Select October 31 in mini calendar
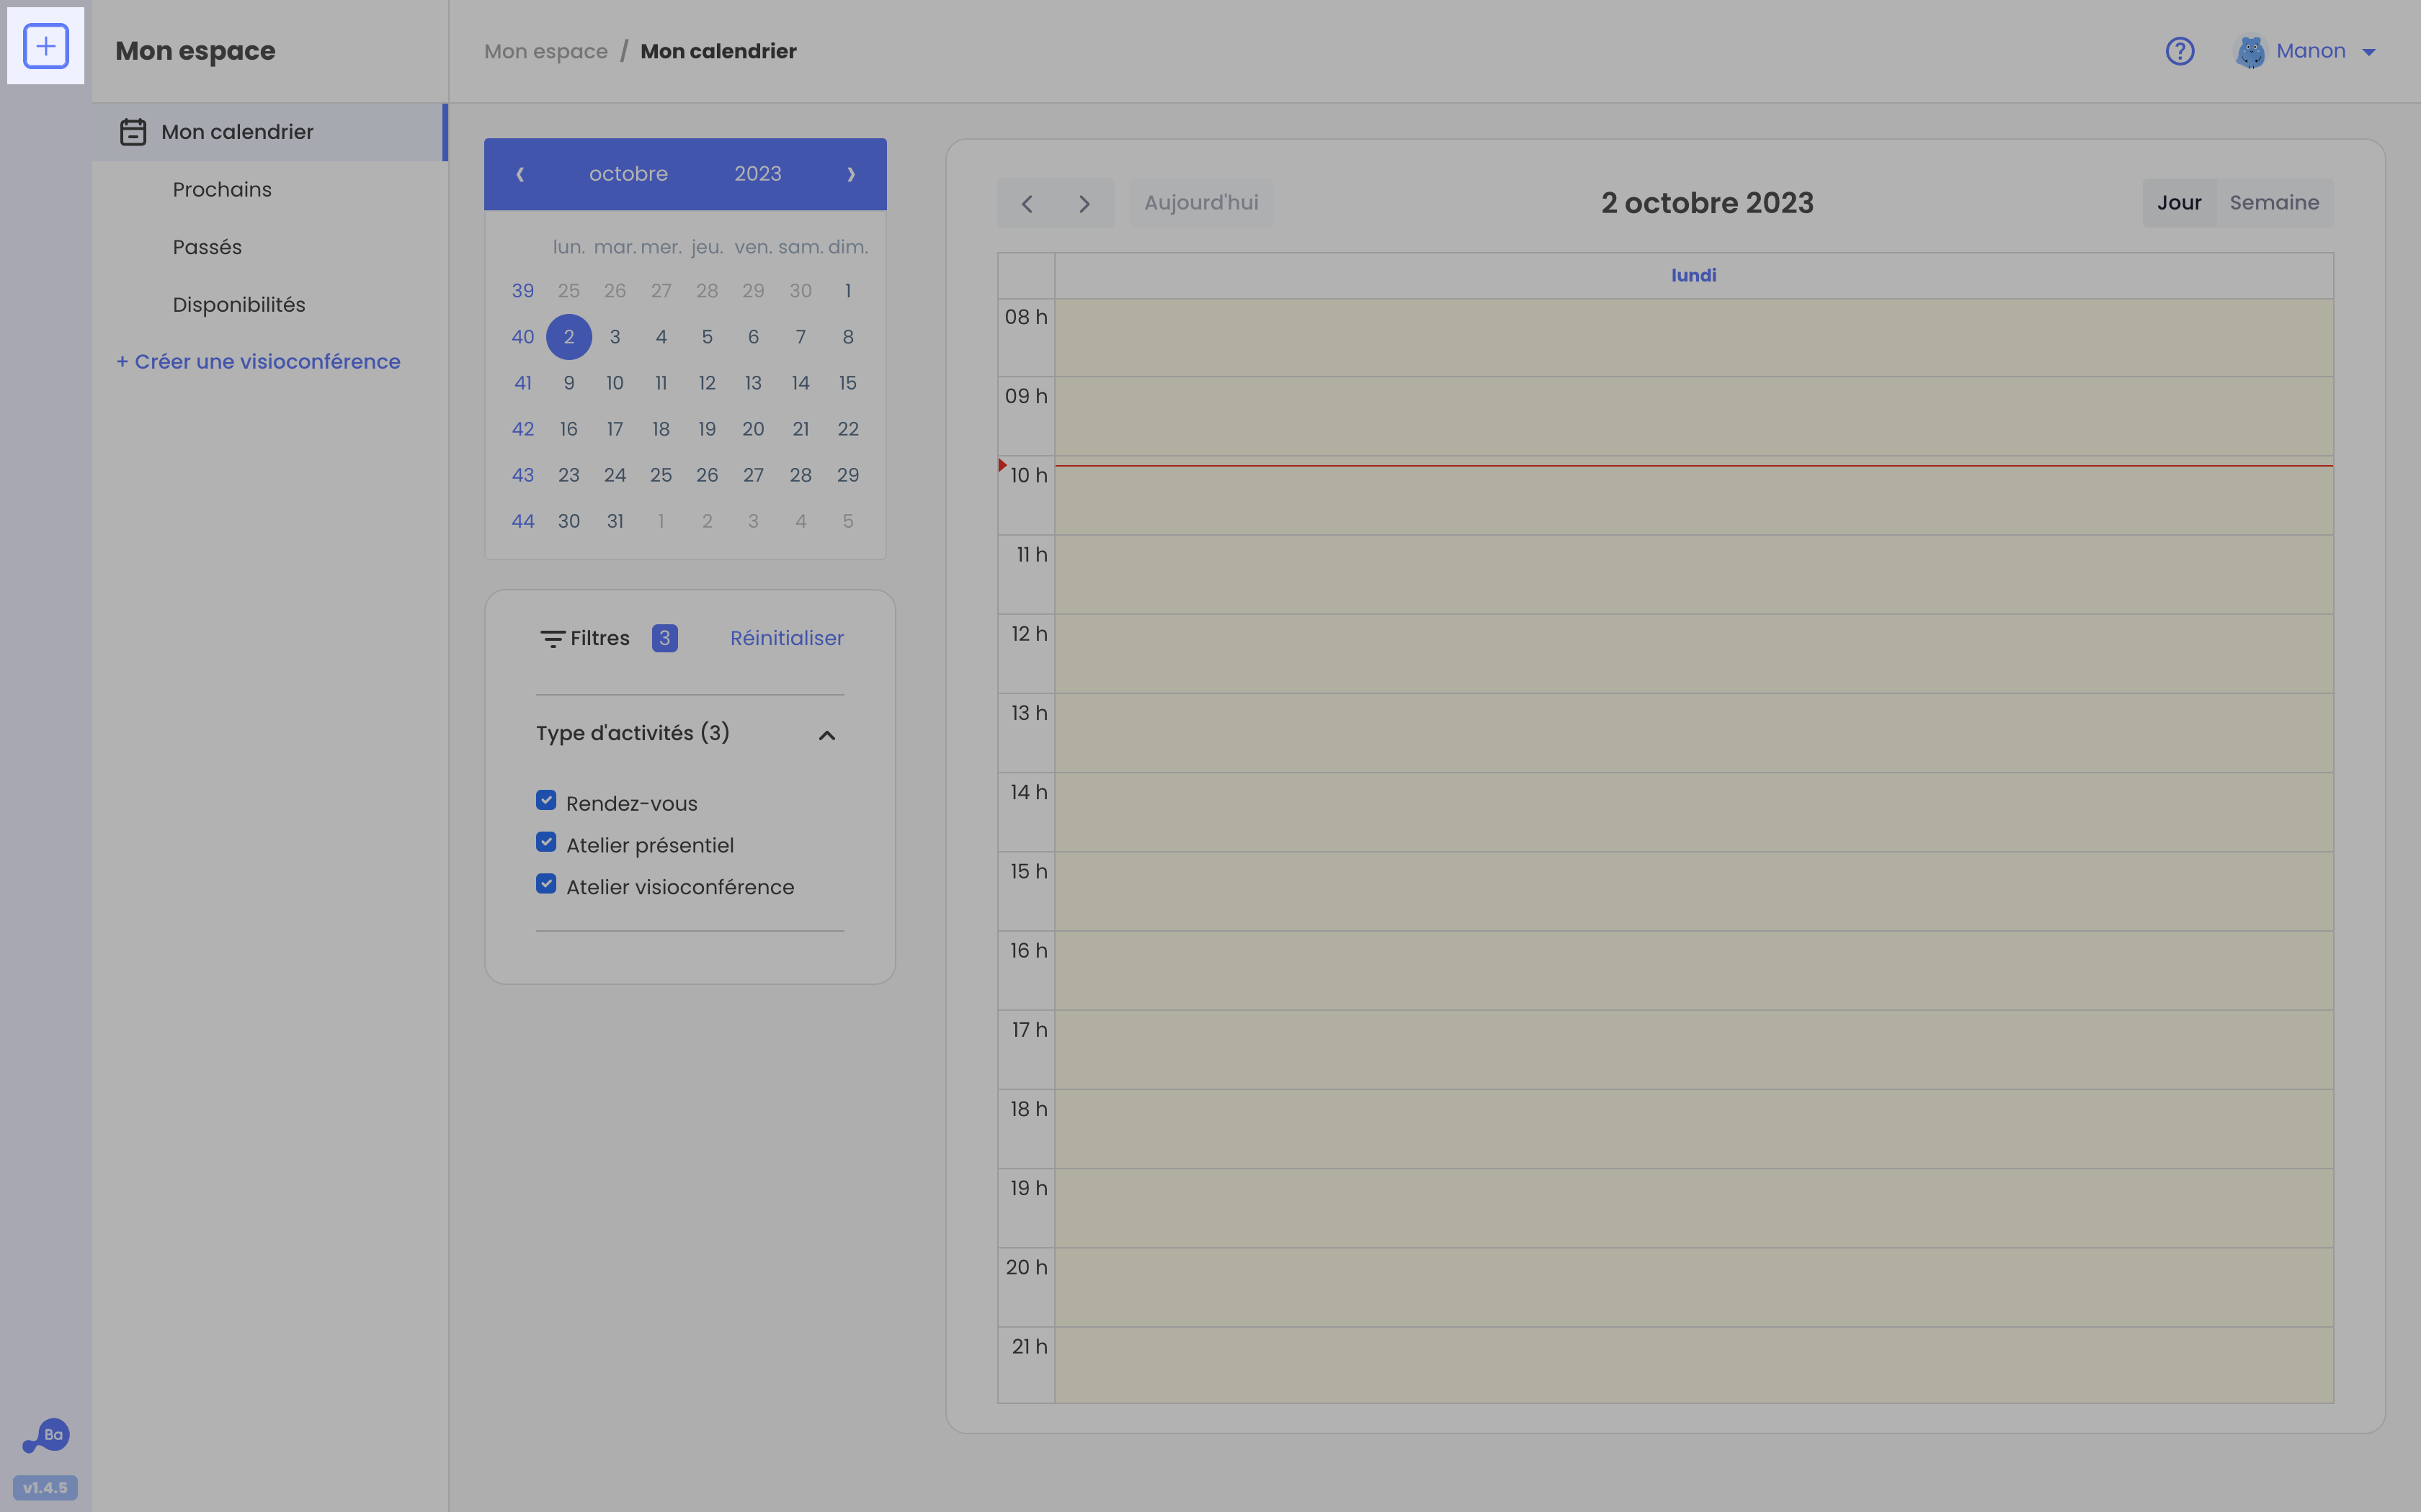The image size is (2421, 1512). click(x=615, y=521)
